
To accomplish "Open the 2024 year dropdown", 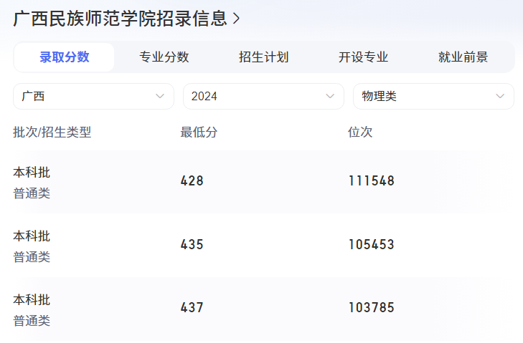I will [263, 96].
